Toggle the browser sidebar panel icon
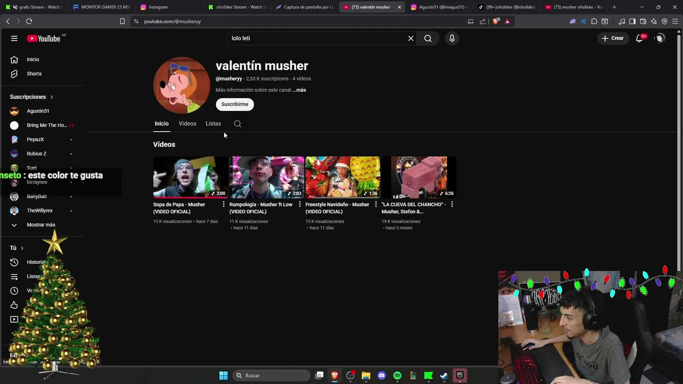Screen dimensions: 683x384 point(632,21)
